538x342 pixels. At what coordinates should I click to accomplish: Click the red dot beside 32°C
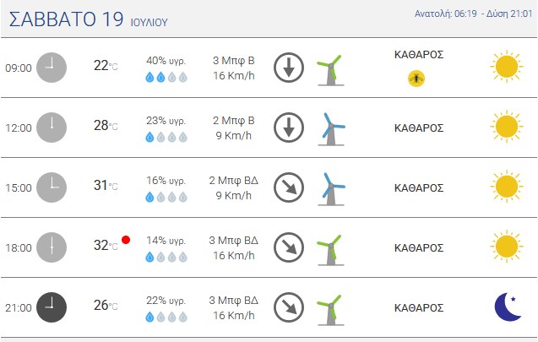(126, 240)
